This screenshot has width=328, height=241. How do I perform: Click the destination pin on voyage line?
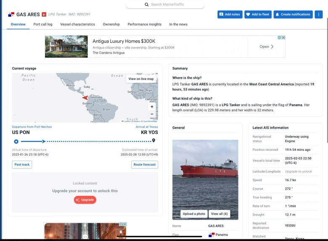(x=153, y=140)
